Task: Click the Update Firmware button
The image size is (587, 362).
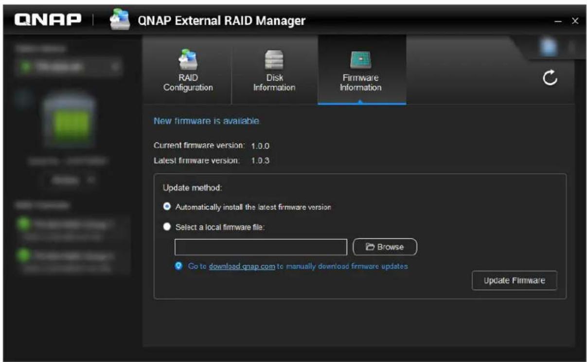Action: (514, 280)
